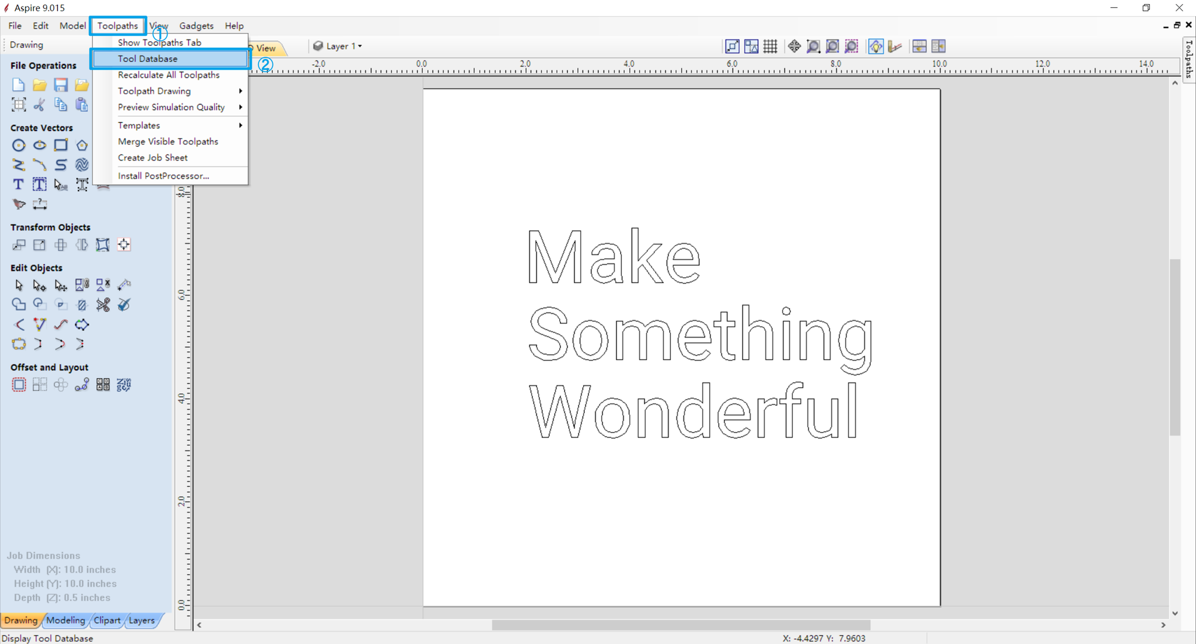Open an existing file with the folder icon
This screenshot has width=1196, height=644.
39,85
